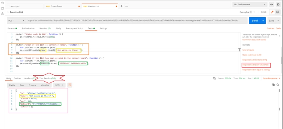Open the History sidebar icon
The width and height of the screenshot is (283, 129).
[x=2, y=3]
